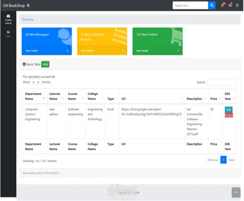The width and height of the screenshot is (244, 201).
Task: Open the Pages folder icon in sidebar
Action: pyautogui.click(x=8, y=34)
